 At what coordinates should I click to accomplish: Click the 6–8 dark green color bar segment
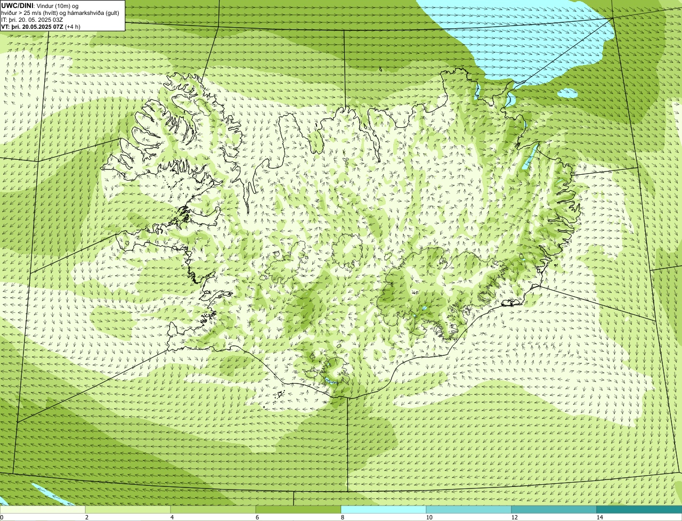[x=298, y=509]
